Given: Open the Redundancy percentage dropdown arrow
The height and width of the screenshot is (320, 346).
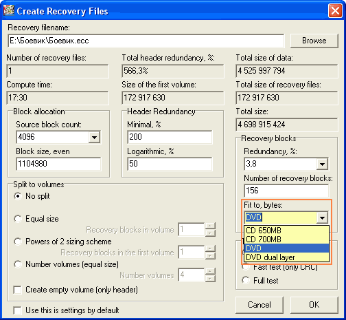Looking at the screenshot, I should 322,164.
